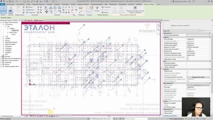Click the 'Орг.КомплектЧертежей' value input field

coord(198,35)
